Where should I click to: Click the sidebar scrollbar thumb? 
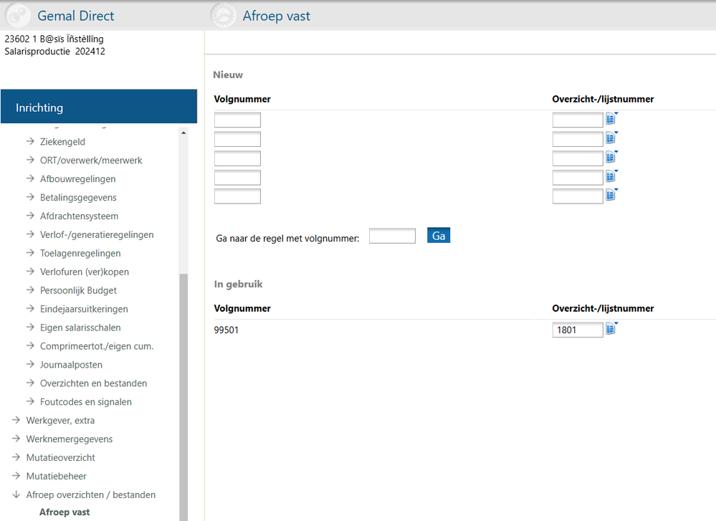[183, 396]
